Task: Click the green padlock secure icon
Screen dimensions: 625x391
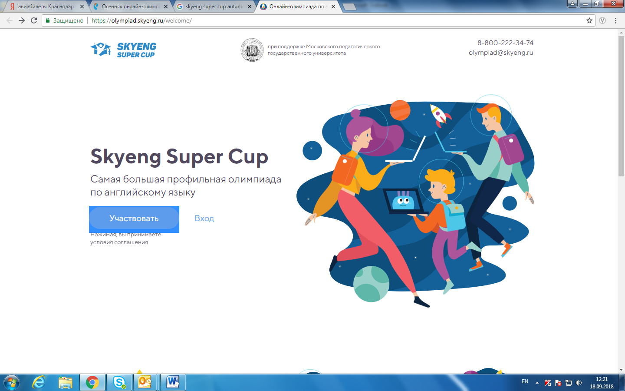Action: click(x=48, y=20)
